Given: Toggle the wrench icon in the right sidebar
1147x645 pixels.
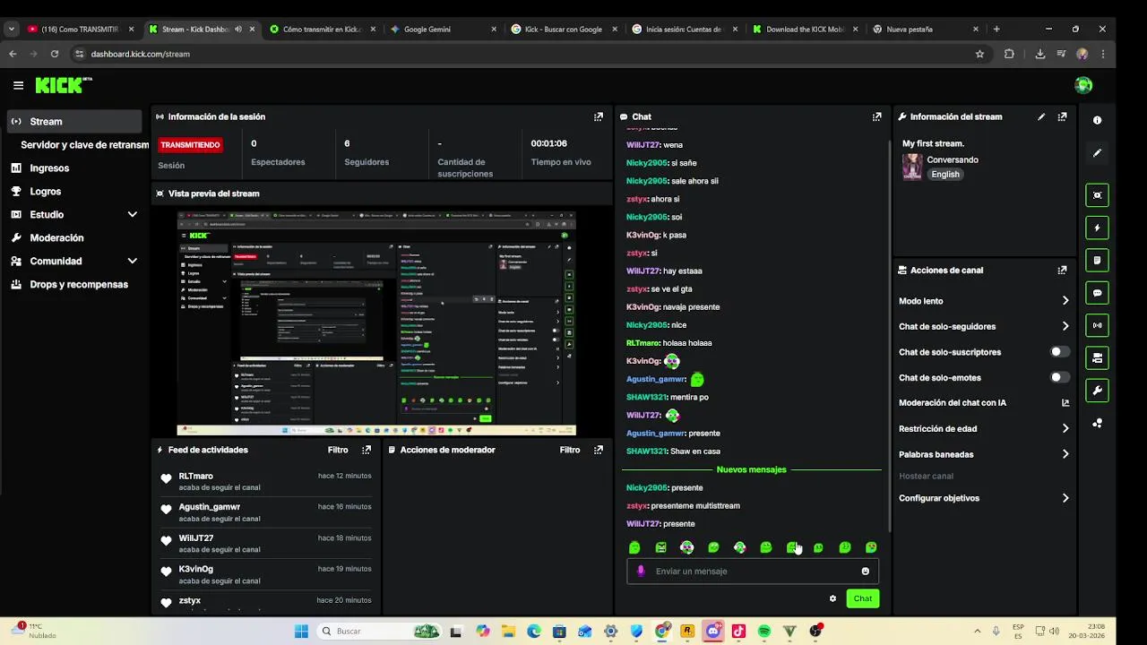Looking at the screenshot, I should [1098, 391].
